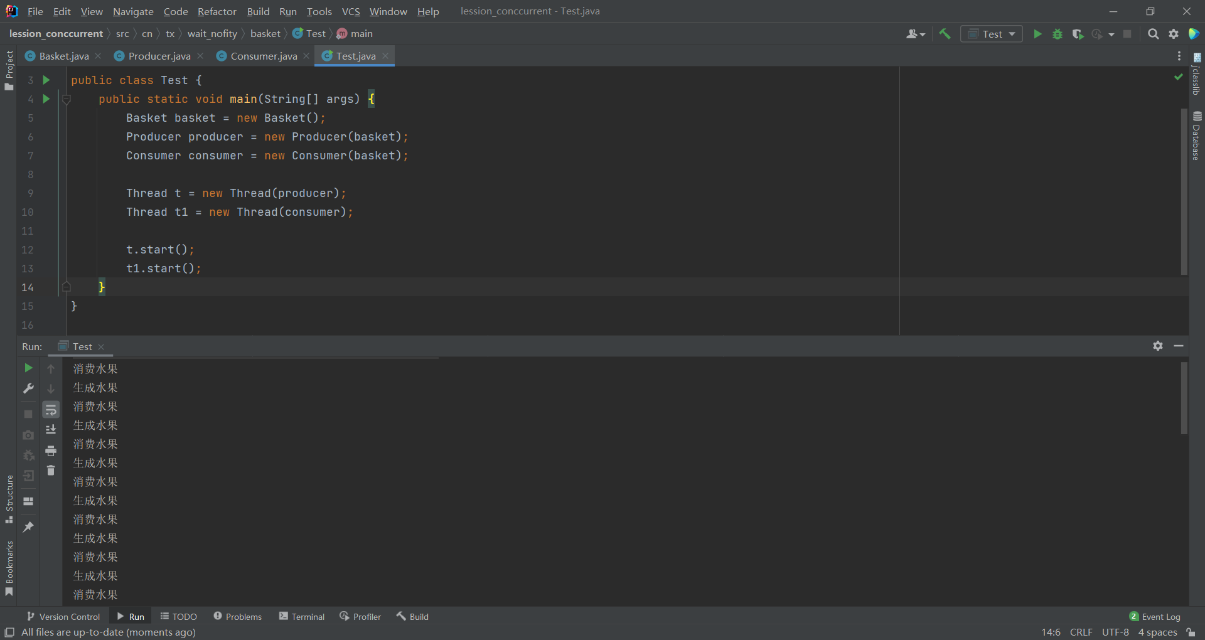Toggle the Bookmarks tool window
Screen dimensions: 1205x640
(9, 568)
